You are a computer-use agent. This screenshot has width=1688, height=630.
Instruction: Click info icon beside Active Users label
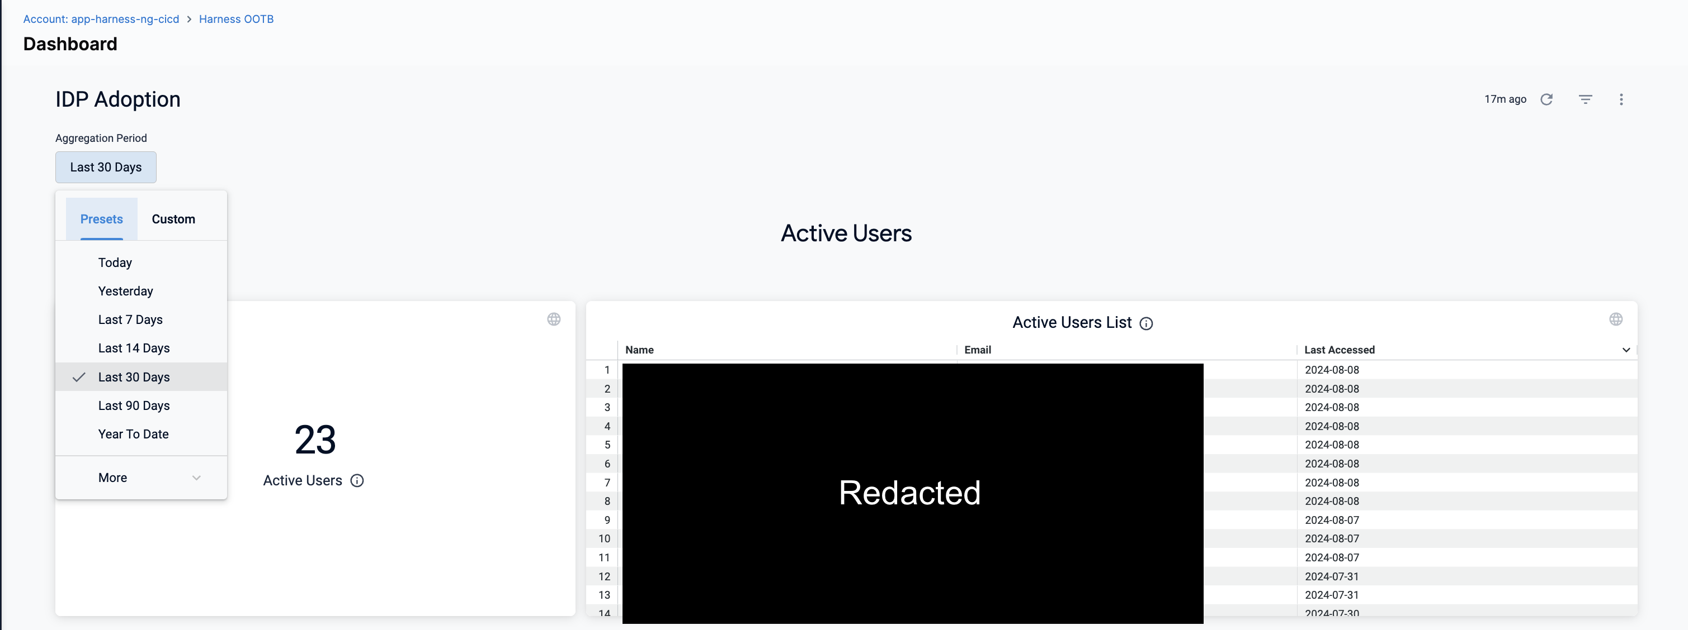tap(357, 481)
